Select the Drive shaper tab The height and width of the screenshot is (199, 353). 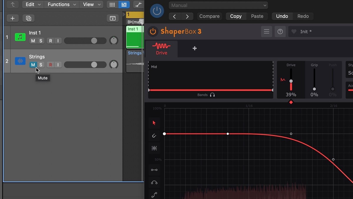pos(161,49)
